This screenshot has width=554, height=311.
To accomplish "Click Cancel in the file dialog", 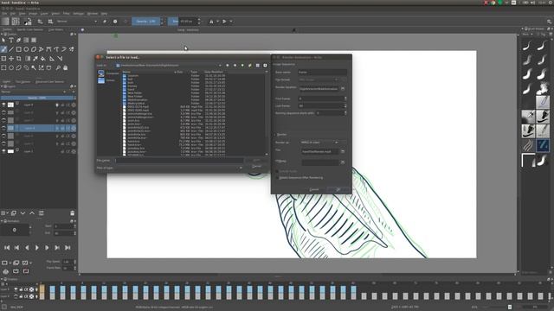I will pyautogui.click(x=256, y=167).
